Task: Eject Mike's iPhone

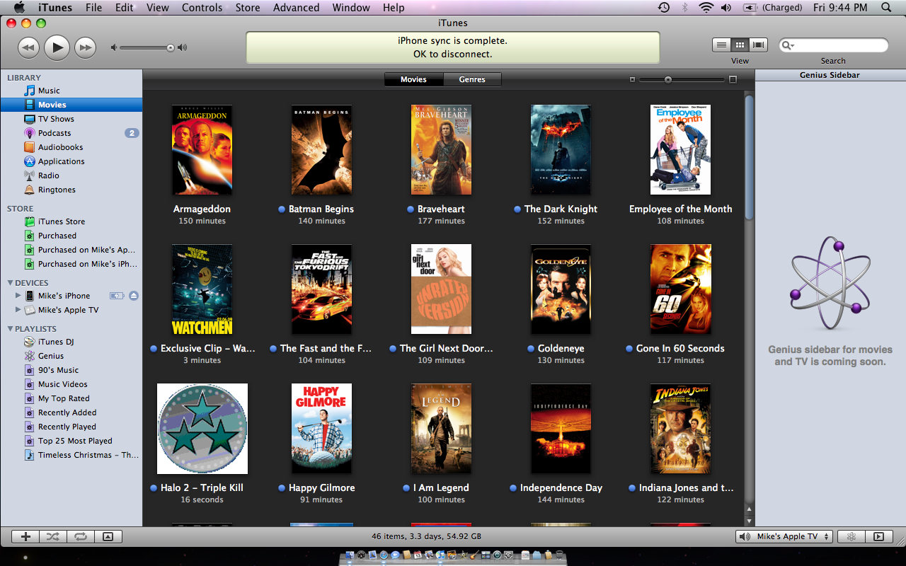Action: click(x=134, y=296)
